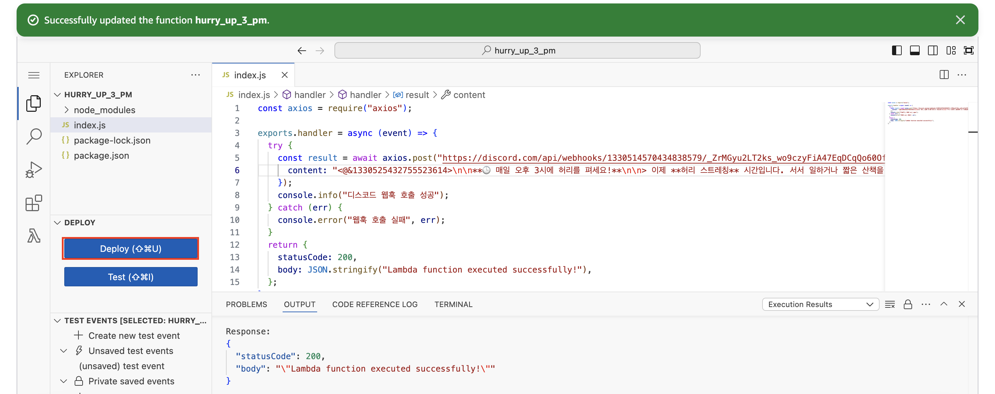This screenshot has height=394, width=995.
Task: Open the AWS Lambda sidebar icon
Action: [34, 235]
